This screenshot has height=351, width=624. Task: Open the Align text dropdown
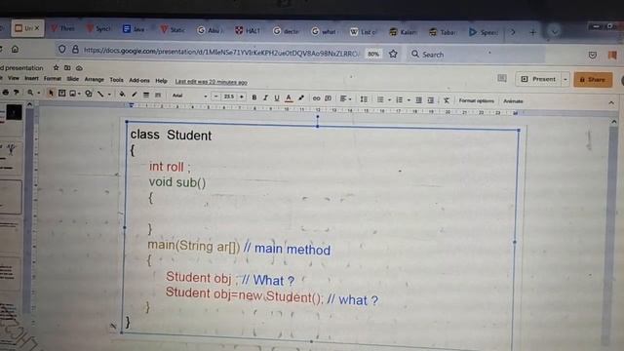345,98
